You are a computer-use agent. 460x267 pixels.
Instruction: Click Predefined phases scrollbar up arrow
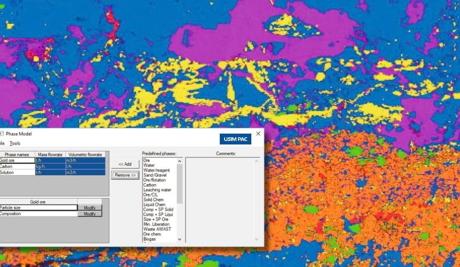click(x=180, y=161)
